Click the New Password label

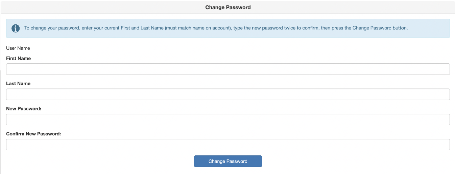pyautogui.click(x=24, y=108)
